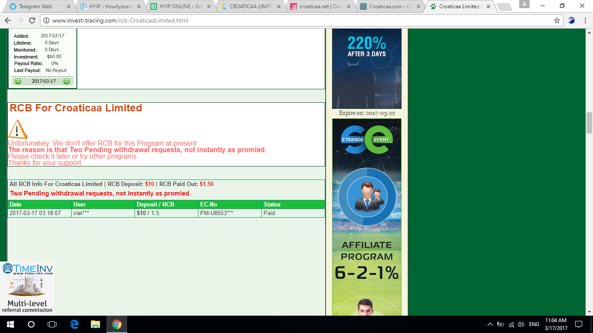Open Task View on the taskbar
The image size is (593, 333).
click(x=52, y=324)
